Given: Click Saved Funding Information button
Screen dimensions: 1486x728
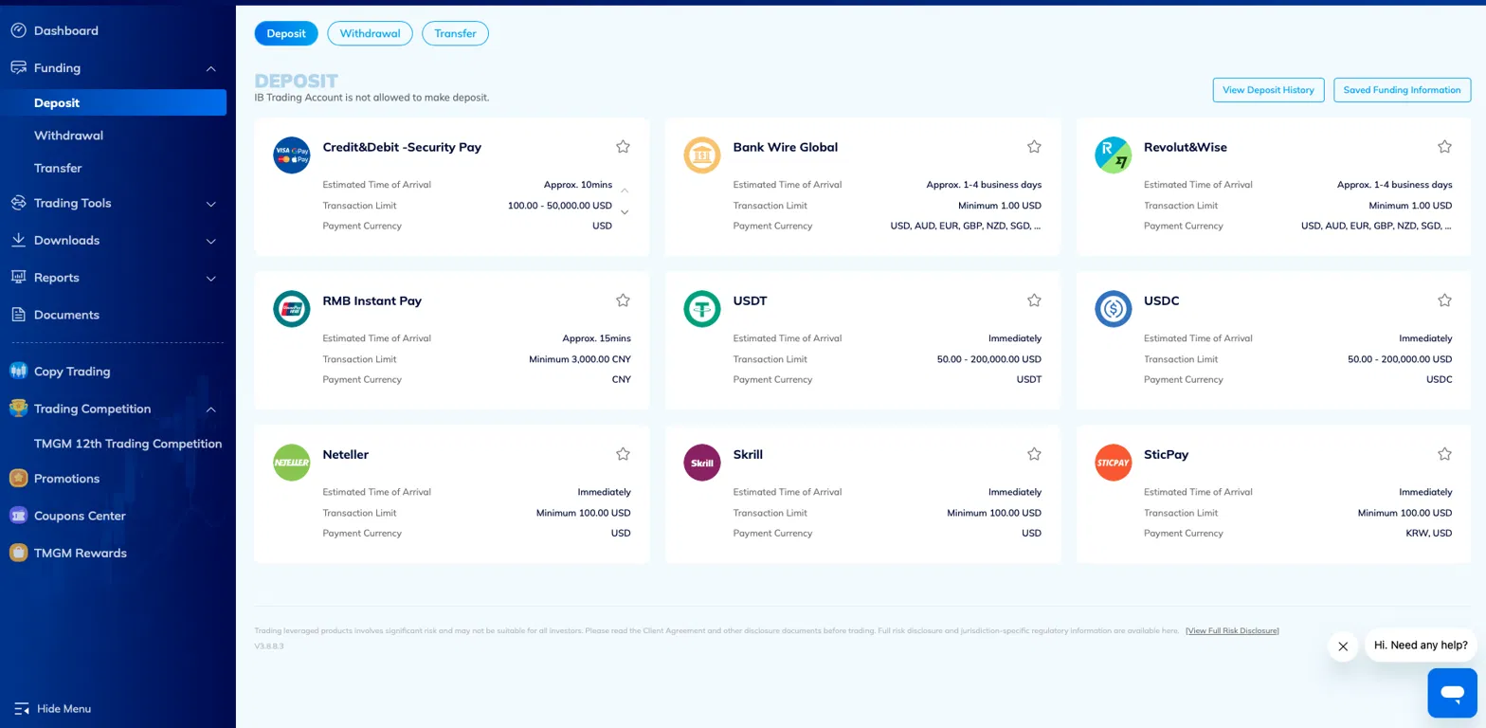Looking at the screenshot, I should pyautogui.click(x=1402, y=90).
